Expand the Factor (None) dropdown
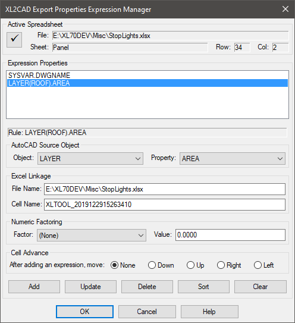This screenshot has height=323, width=295. 92,235
